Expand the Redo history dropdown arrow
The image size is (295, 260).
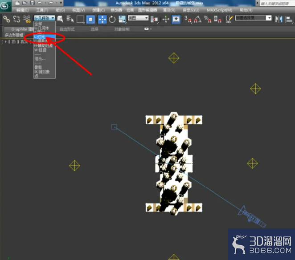coord(56,3)
